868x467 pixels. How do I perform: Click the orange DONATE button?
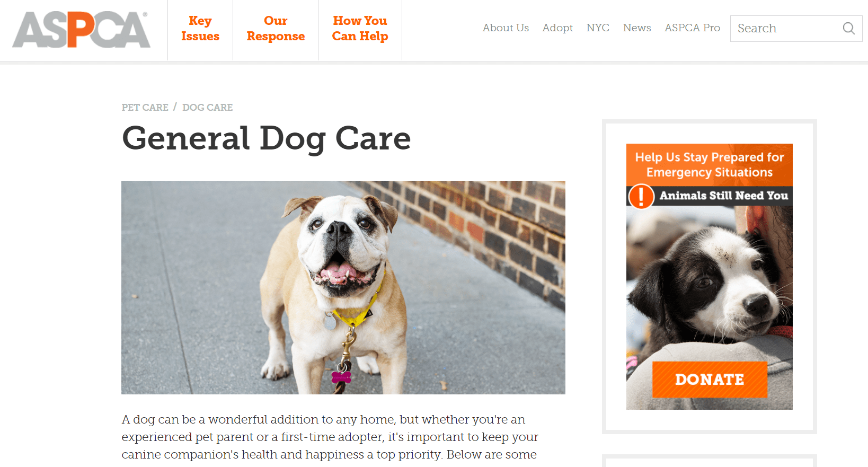coord(710,380)
